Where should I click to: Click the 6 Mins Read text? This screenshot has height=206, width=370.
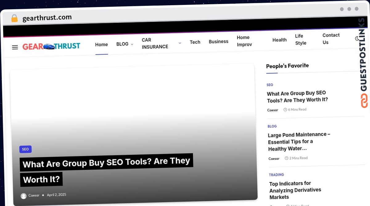(297, 109)
